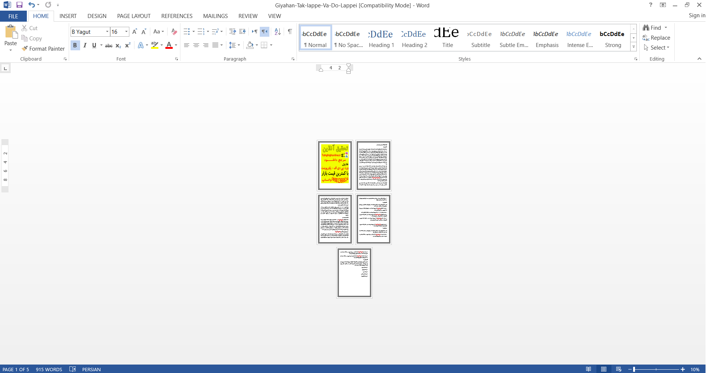This screenshot has height=373, width=707.
Task: Set right-to-left text direction
Action: pos(265,32)
